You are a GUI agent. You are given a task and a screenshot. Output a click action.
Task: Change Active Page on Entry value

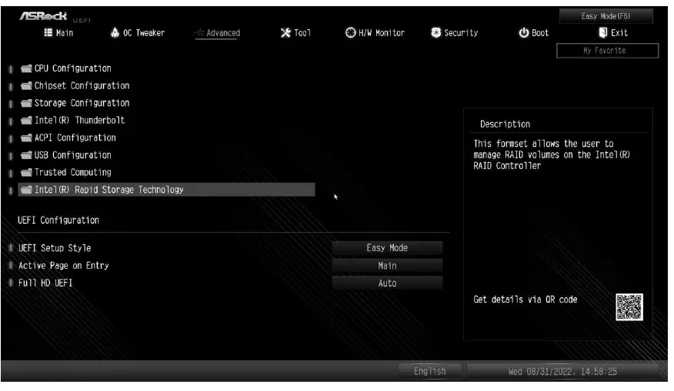pyautogui.click(x=387, y=266)
